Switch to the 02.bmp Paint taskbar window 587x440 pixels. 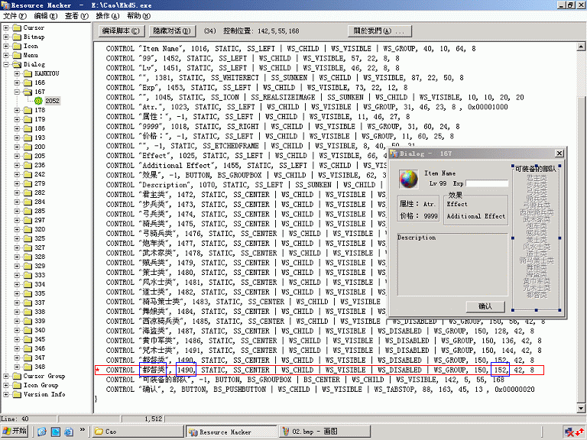[x=311, y=432]
